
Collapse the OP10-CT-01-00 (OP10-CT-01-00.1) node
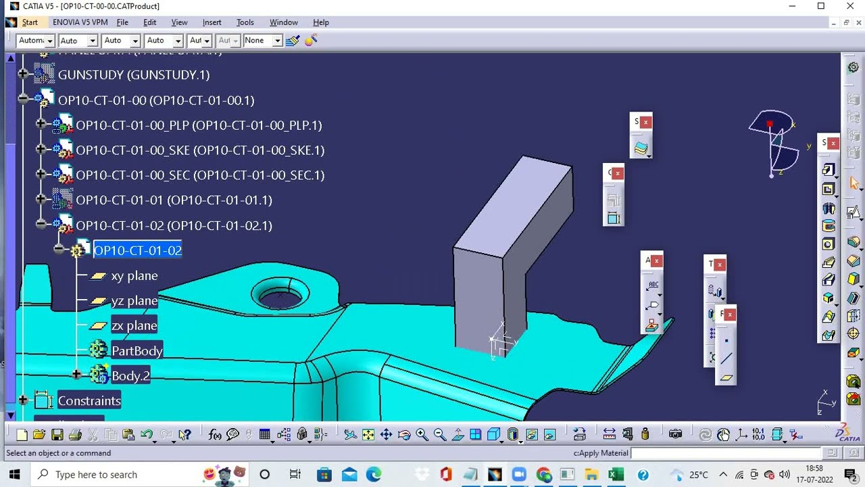tap(23, 99)
